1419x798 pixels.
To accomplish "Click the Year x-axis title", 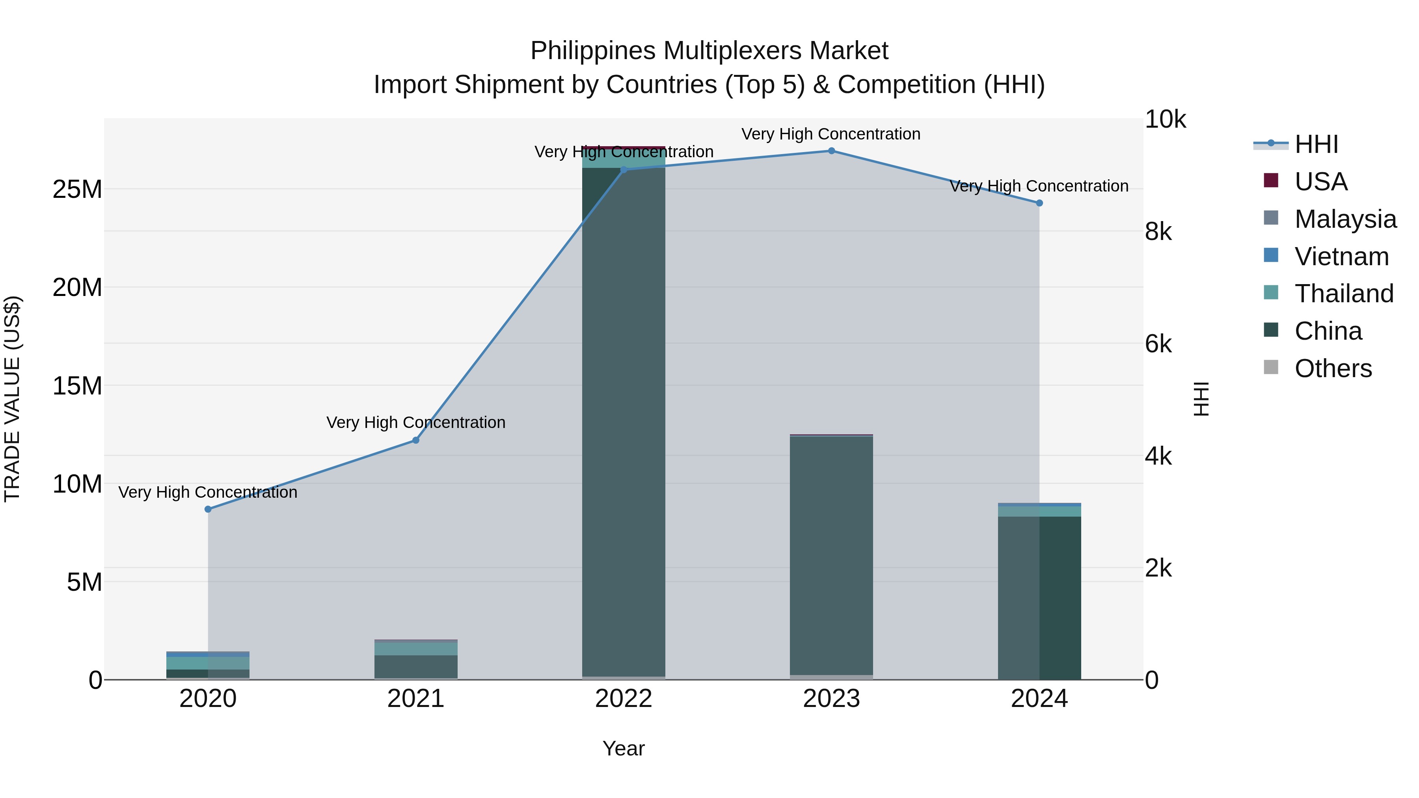I will point(624,748).
